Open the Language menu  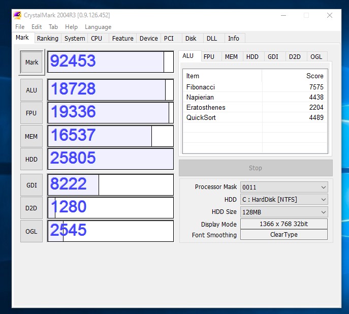pos(98,27)
